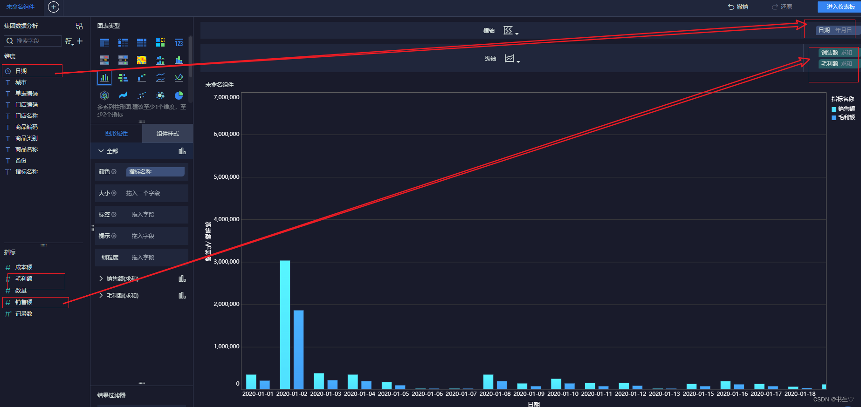Add a new component with the plus tab
Image resolution: width=861 pixels, height=407 pixels.
click(x=54, y=7)
